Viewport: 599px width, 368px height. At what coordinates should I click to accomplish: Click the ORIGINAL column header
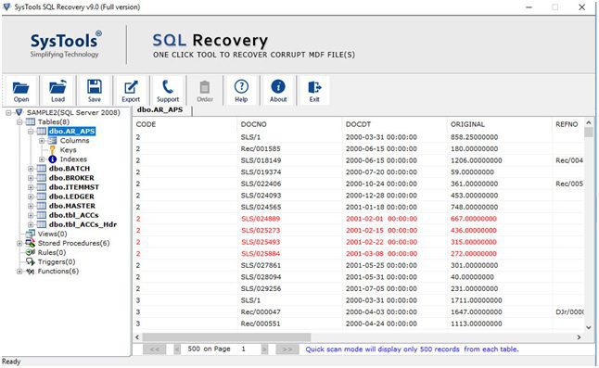pos(467,124)
